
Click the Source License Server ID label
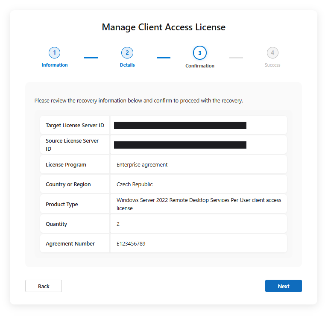click(72, 145)
